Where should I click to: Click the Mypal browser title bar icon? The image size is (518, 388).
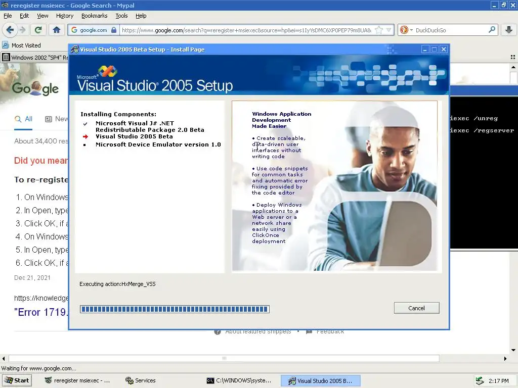(5, 5)
